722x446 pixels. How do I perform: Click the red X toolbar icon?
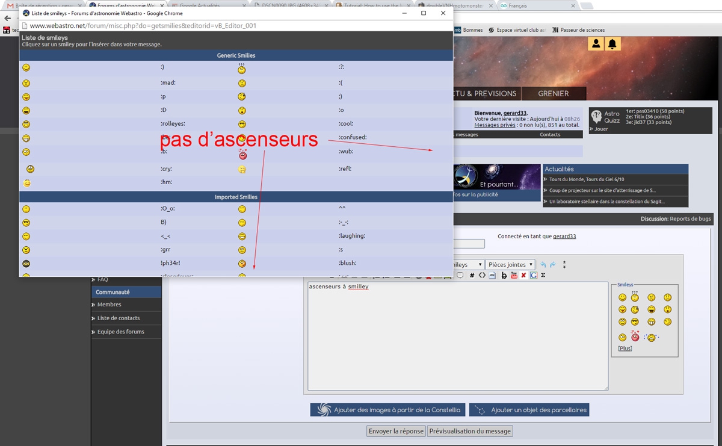point(523,276)
